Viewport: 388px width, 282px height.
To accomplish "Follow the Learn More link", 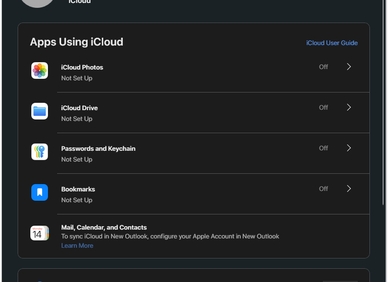I will (77, 246).
